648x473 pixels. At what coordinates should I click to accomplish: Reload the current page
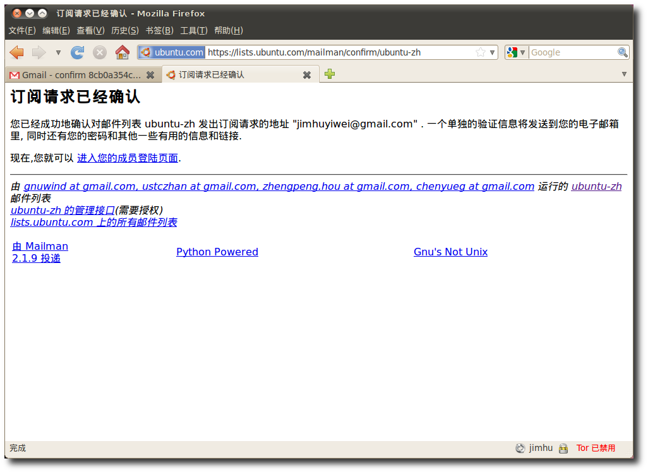pos(77,52)
